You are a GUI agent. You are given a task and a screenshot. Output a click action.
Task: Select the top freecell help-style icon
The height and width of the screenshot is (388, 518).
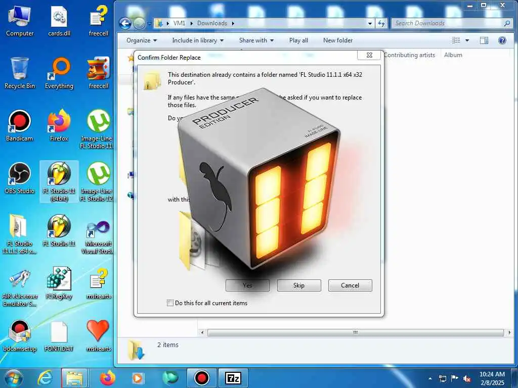(98, 20)
